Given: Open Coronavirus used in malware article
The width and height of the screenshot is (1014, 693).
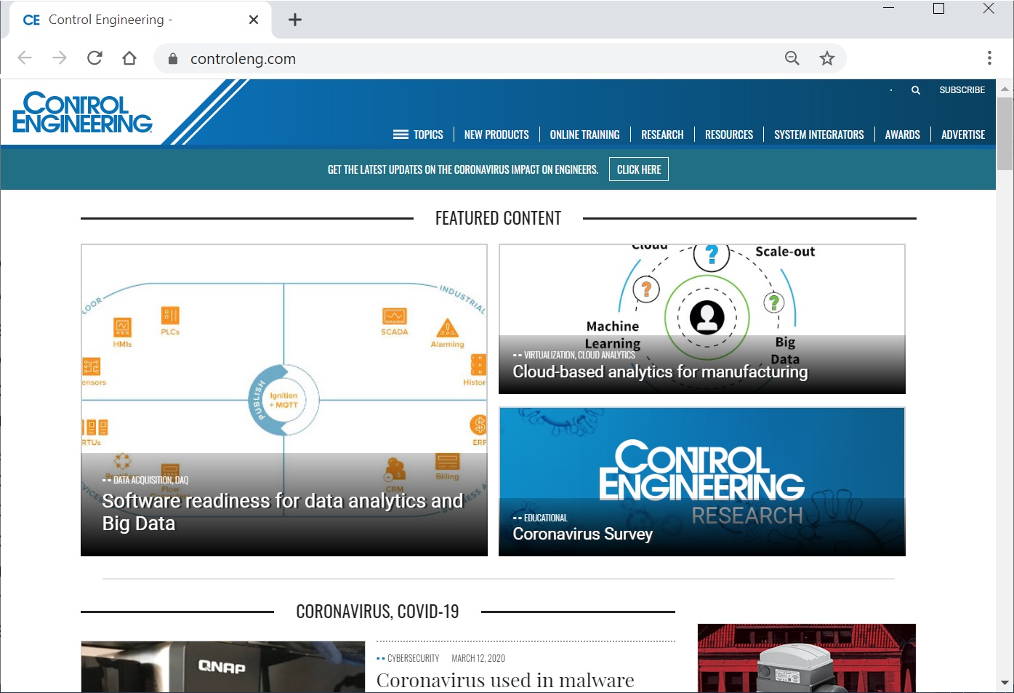Looking at the screenshot, I should [505, 681].
